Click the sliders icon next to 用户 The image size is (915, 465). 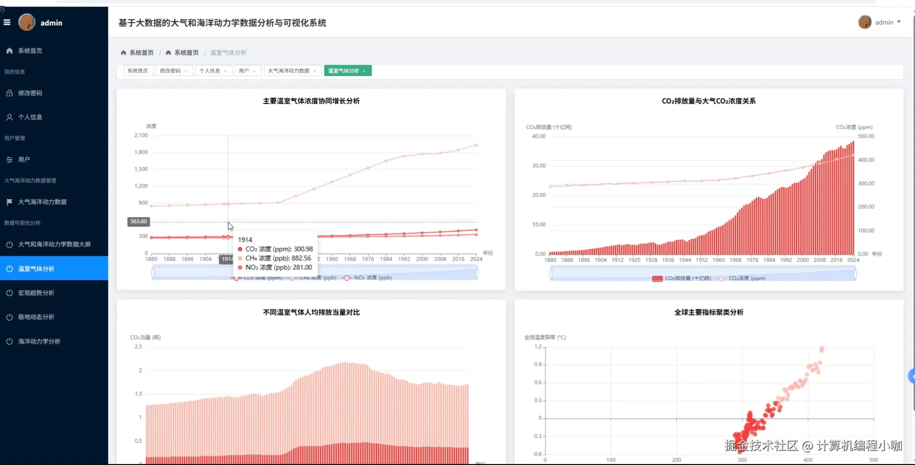pos(9,160)
